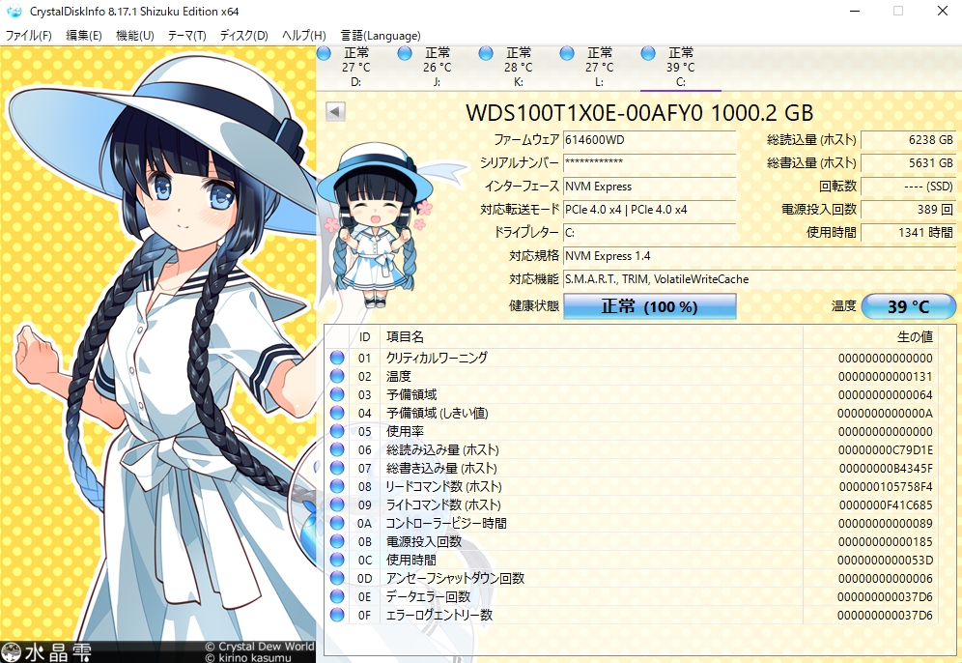Viewport: 962px width, 663px height.
Task: Click raw value 0000000F41C685
Action: point(886,505)
